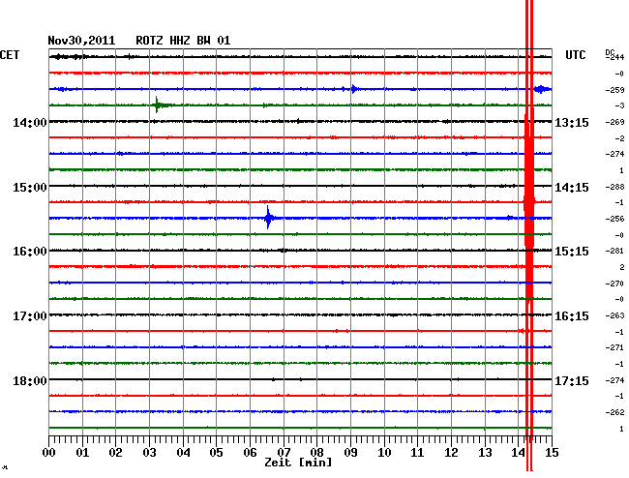This screenshot has width=629, height=478.
Task: Click the DC offset value -263
Action: coord(614,315)
